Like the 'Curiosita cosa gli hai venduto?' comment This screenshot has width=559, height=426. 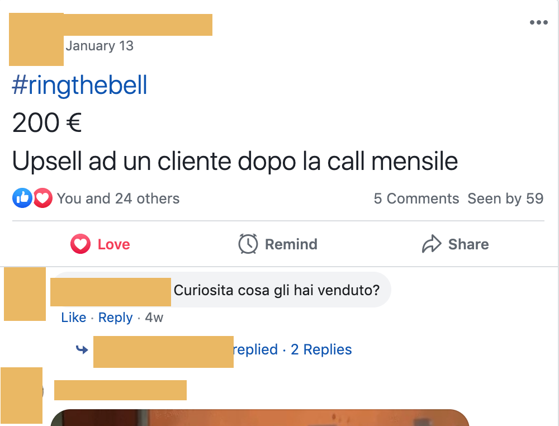[x=73, y=318]
